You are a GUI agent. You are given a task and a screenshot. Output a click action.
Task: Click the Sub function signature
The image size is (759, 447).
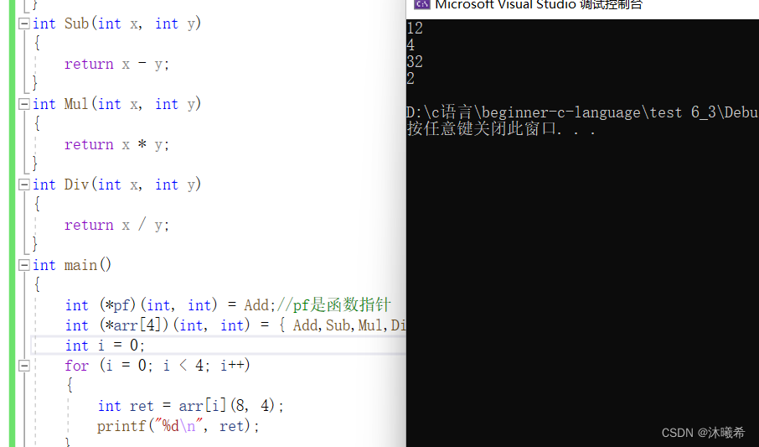coord(116,23)
